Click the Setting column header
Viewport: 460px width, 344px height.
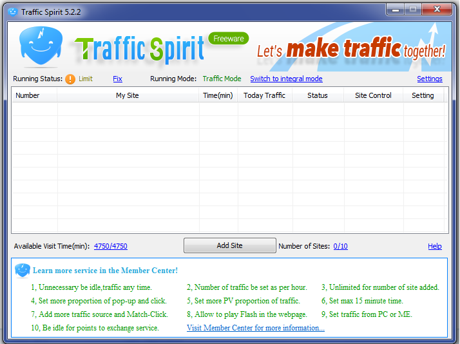click(423, 95)
